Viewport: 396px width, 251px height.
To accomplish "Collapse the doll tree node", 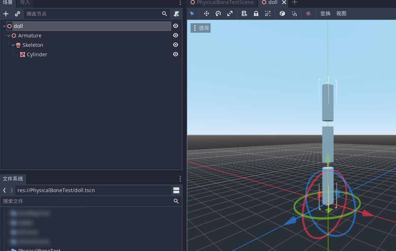I will (x=4, y=26).
